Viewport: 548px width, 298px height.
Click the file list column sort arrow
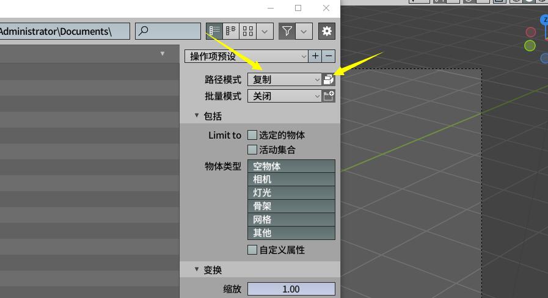[x=162, y=54]
